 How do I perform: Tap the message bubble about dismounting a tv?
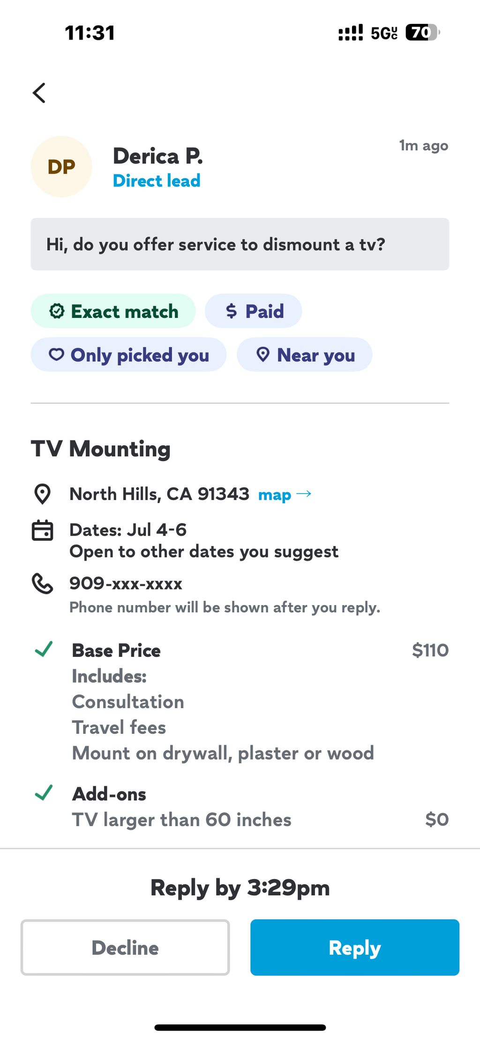click(240, 244)
